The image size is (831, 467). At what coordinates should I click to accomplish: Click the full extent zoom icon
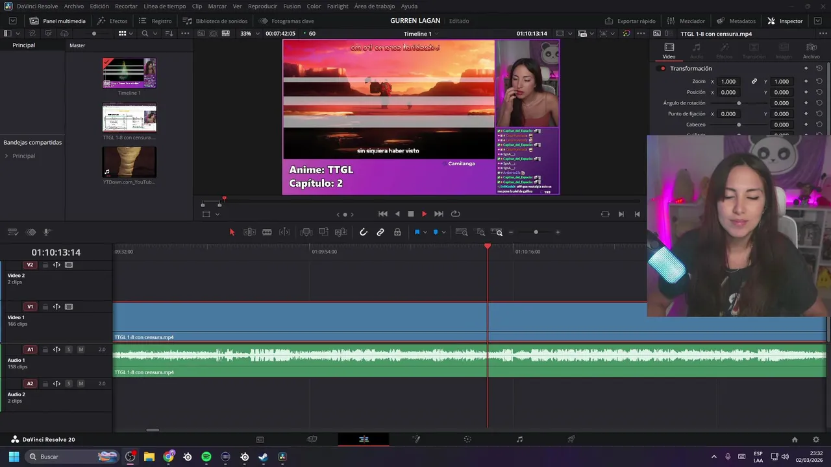[462, 232]
